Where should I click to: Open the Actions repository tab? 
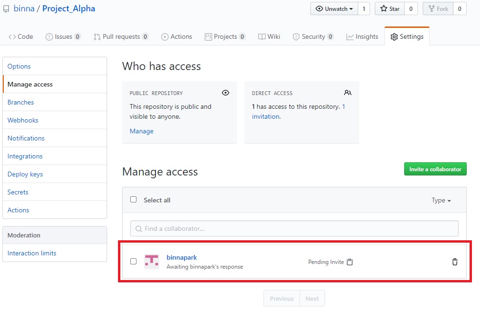tap(177, 37)
